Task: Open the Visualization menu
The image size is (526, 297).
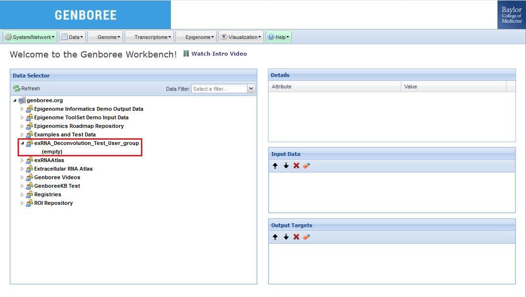Action: tap(241, 37)
